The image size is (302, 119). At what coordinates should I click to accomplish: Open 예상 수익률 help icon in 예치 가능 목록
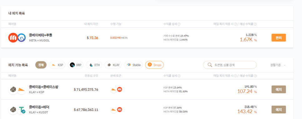255,76
